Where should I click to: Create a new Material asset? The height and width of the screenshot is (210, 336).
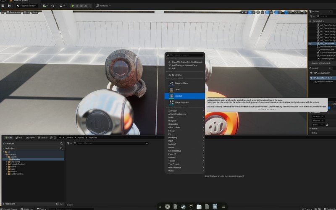pos(185,96)
